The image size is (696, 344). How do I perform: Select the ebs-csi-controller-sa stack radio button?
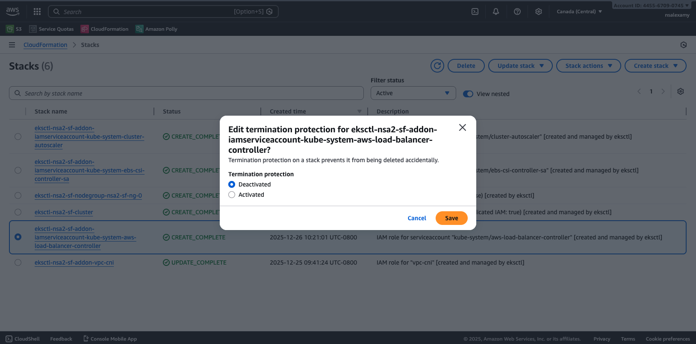18,170
